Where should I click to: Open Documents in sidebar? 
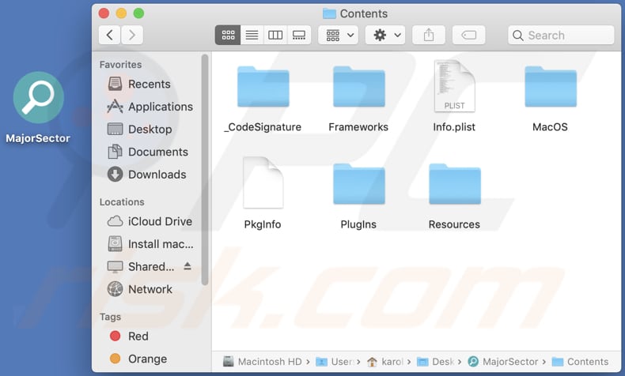(148, 152)
